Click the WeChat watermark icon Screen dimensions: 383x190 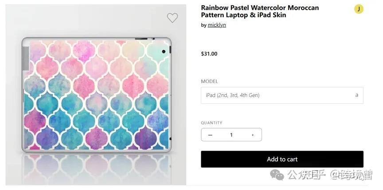point(278,175)
